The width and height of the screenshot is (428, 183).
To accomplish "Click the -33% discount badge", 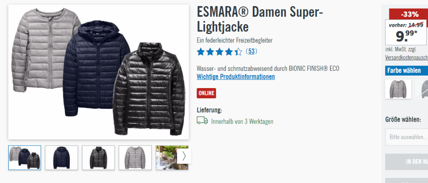I will click(408, 14).
